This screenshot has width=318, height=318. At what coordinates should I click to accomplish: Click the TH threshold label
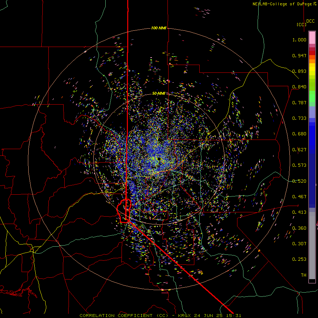304,275
